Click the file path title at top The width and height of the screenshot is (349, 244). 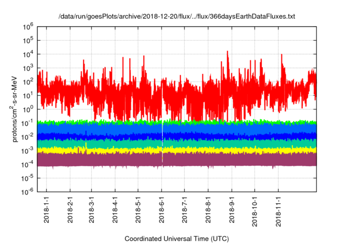177,16
